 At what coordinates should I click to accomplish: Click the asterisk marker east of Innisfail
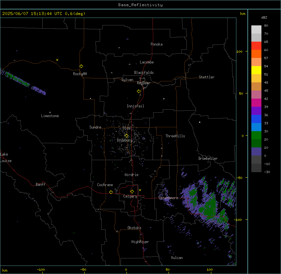point(164,99)
